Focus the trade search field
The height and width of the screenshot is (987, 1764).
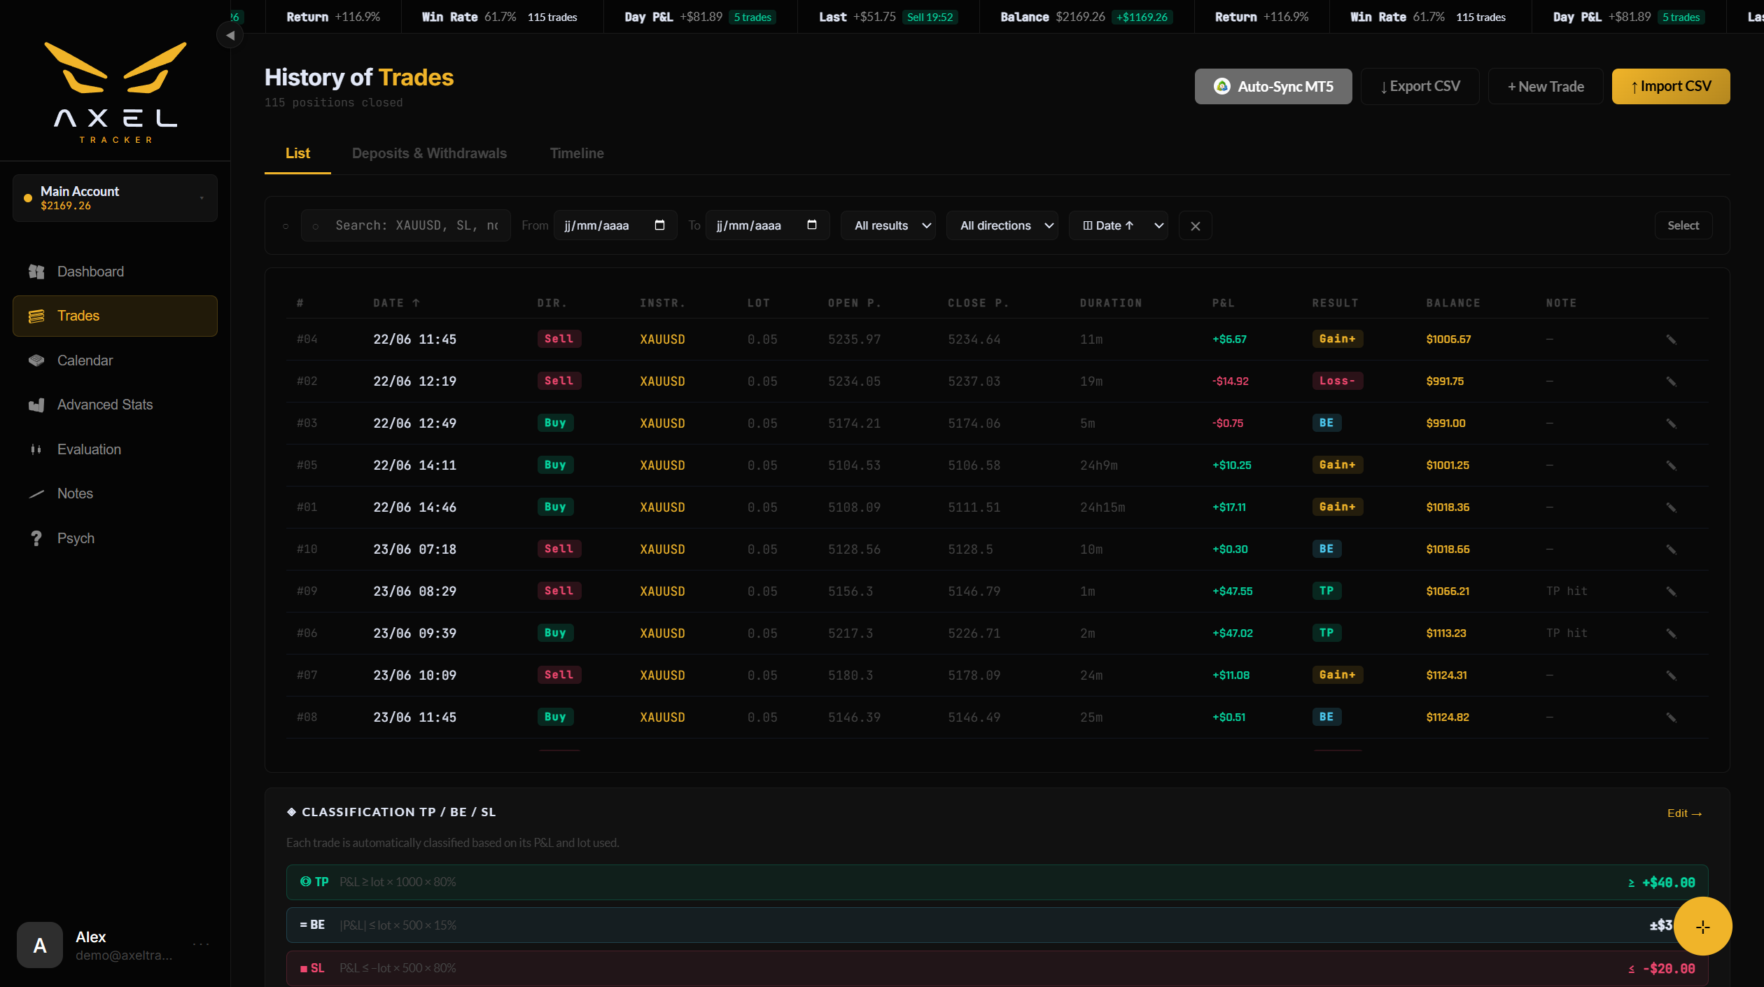point(406,225)
